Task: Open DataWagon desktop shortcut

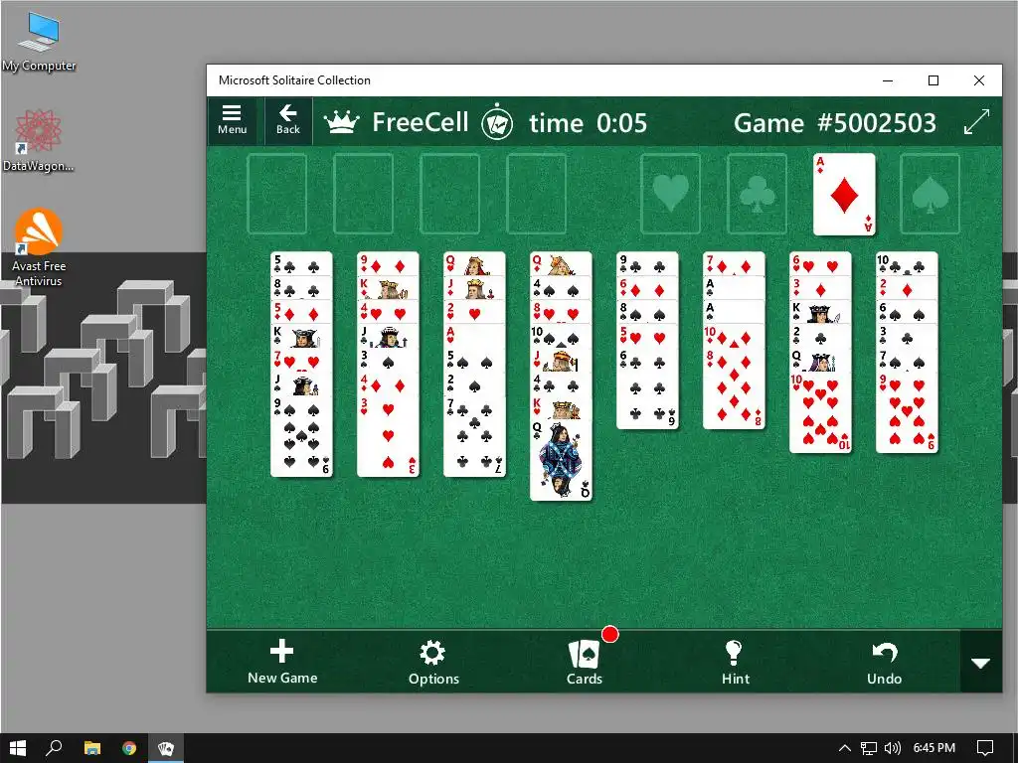Action: [x=39, y=141]
